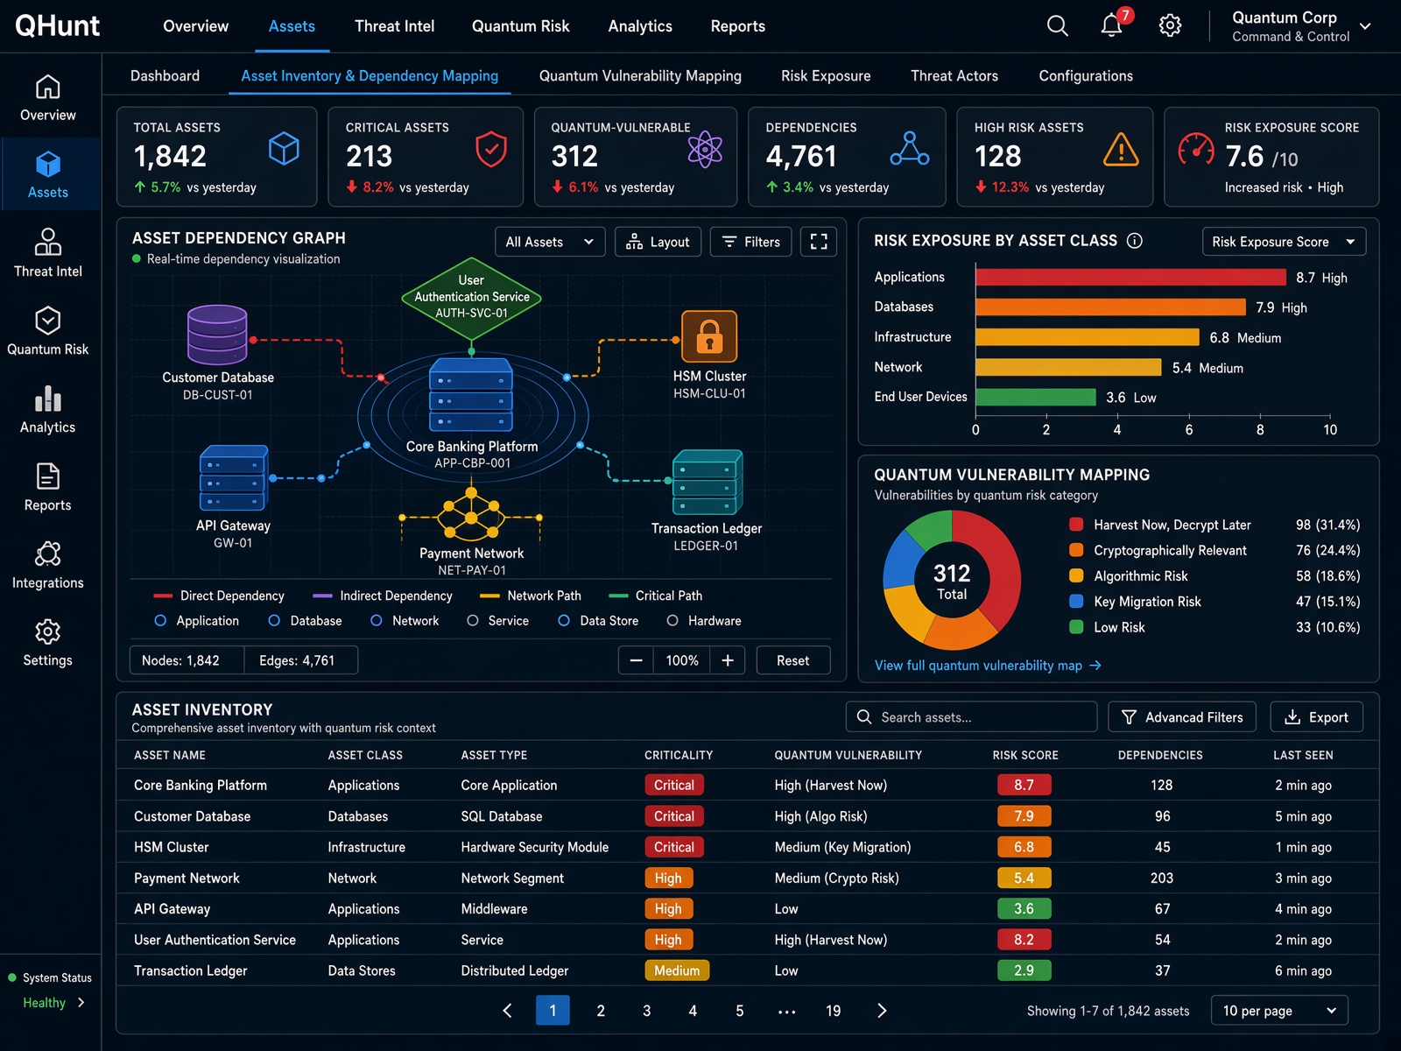Select the Customer Database node icon

click(217, 334)
